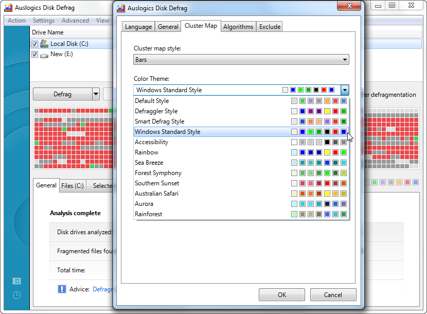Switch to the General settings tab
This screenshot has height=314, width=427.
[168, 27]
